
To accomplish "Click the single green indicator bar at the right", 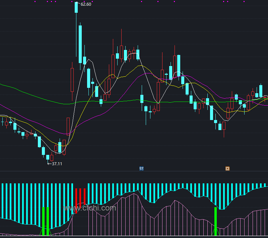I will 215,222.
